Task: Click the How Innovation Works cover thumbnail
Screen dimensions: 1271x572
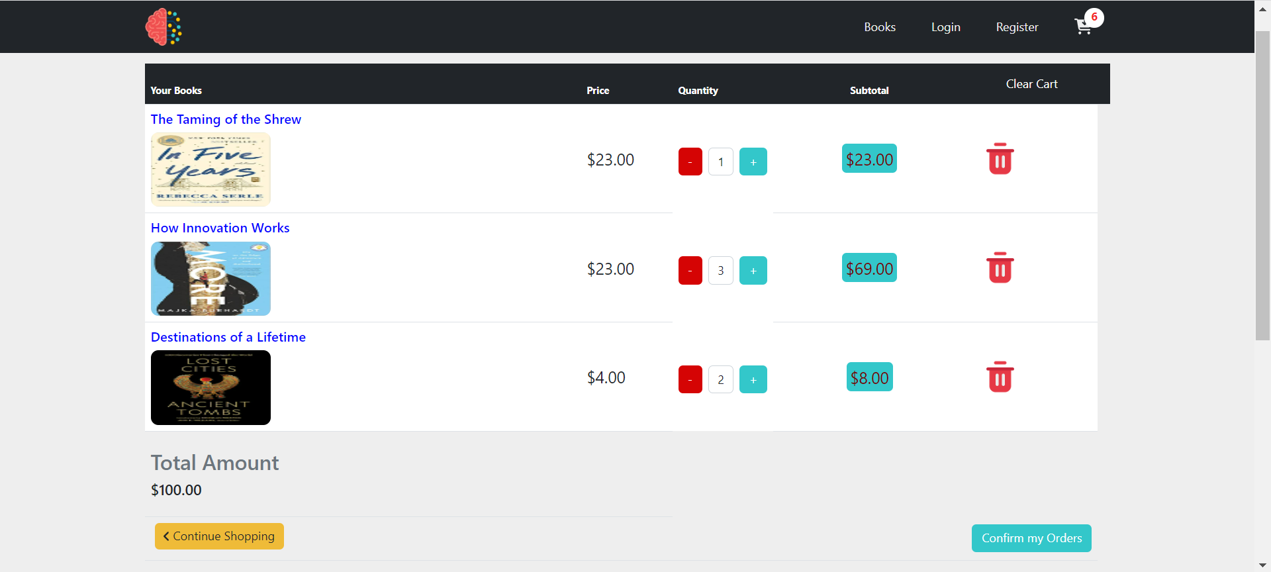Action: (211, 279)
